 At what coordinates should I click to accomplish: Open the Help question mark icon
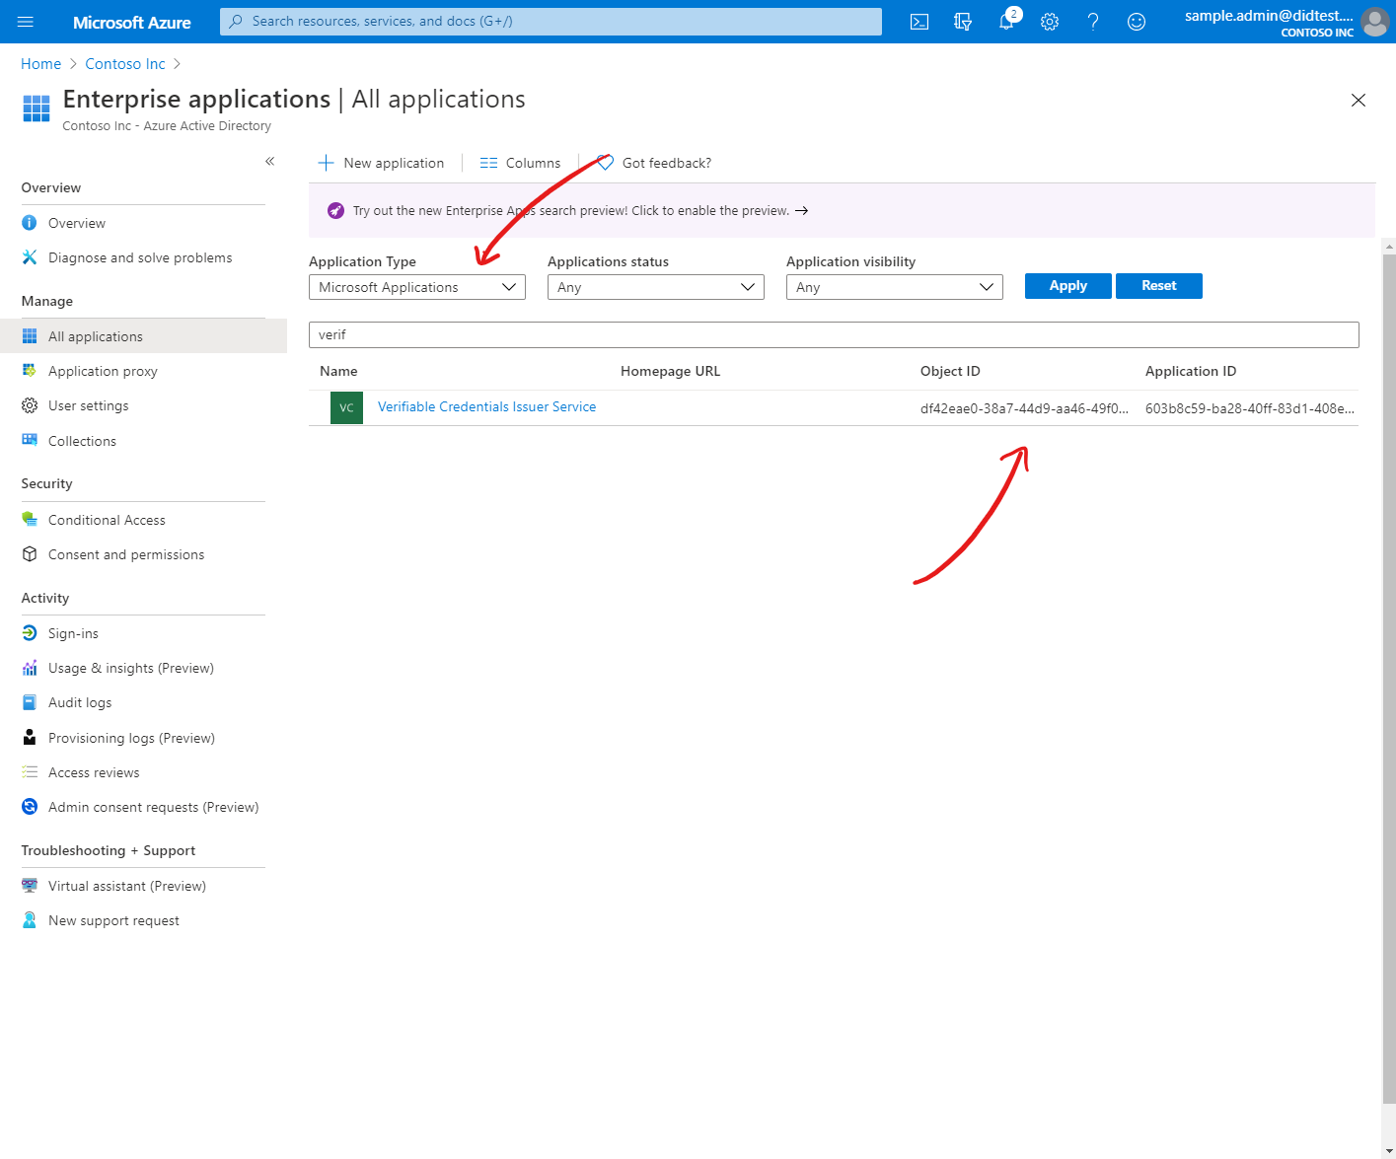click(1093, 22)
